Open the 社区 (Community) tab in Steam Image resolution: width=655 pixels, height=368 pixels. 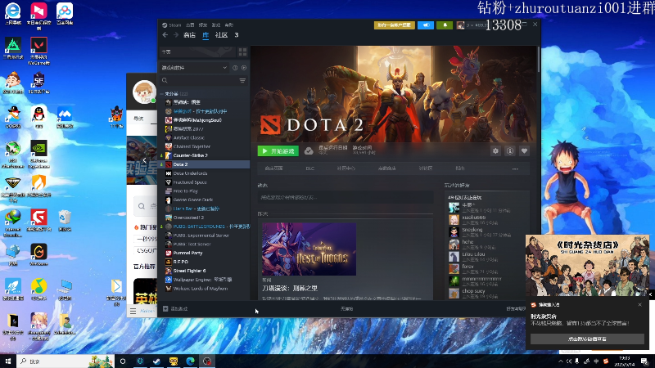coord(221,35)
